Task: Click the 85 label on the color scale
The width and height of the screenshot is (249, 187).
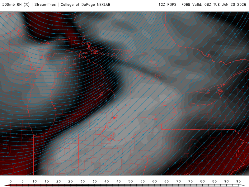Action: tap(214, 181)
